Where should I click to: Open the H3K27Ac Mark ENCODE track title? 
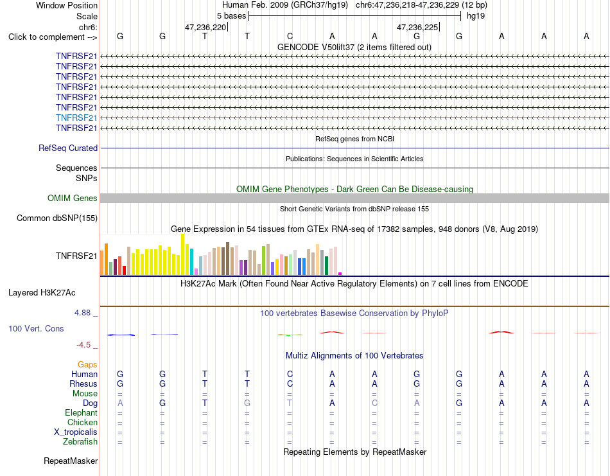tap(354, 283)
